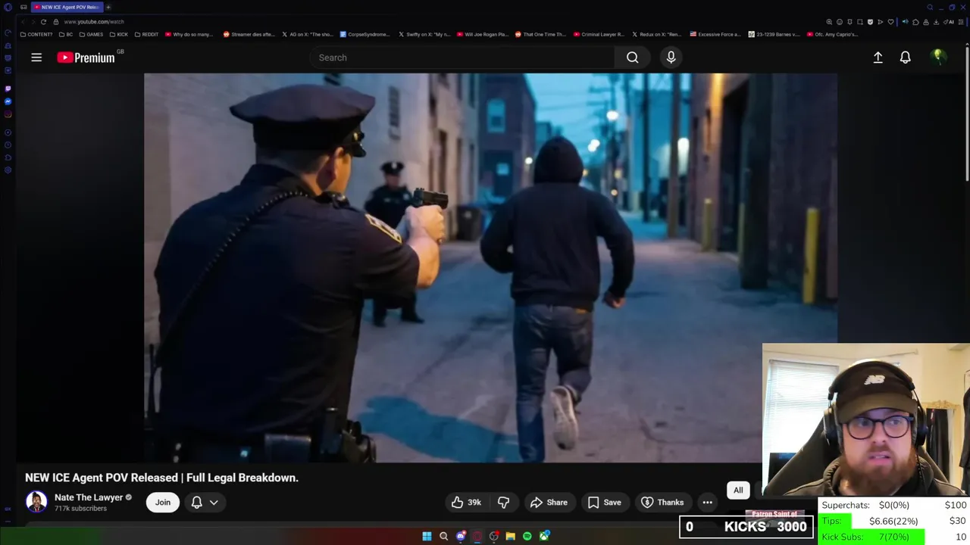Toggle the tab audio speaker icon

pos(905,22)
